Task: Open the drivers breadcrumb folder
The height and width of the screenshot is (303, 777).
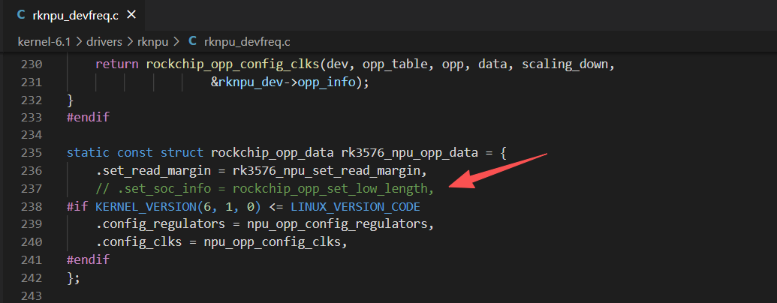Action: 104,42
